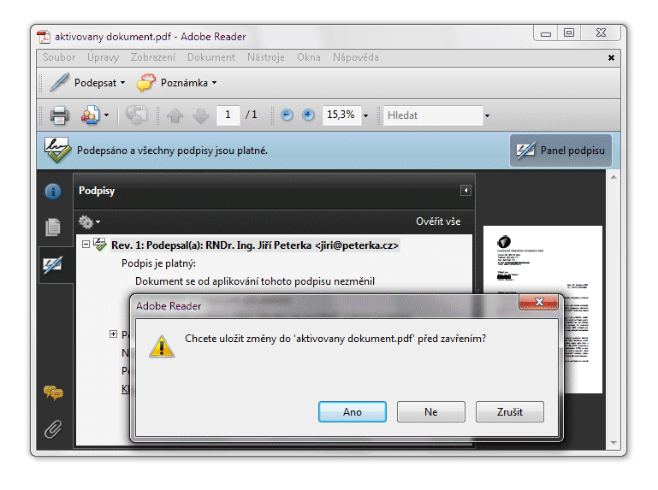Image resolution: width=658 pixels, height=490 pixels.
Task: Open the Okna menu
Action: pyautogui.click(x=309, y=57)
